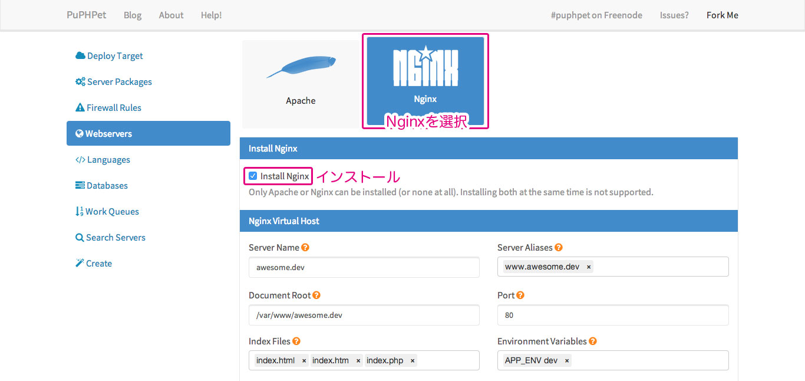Click the www.awesome.dev tag text

[542, 267]
